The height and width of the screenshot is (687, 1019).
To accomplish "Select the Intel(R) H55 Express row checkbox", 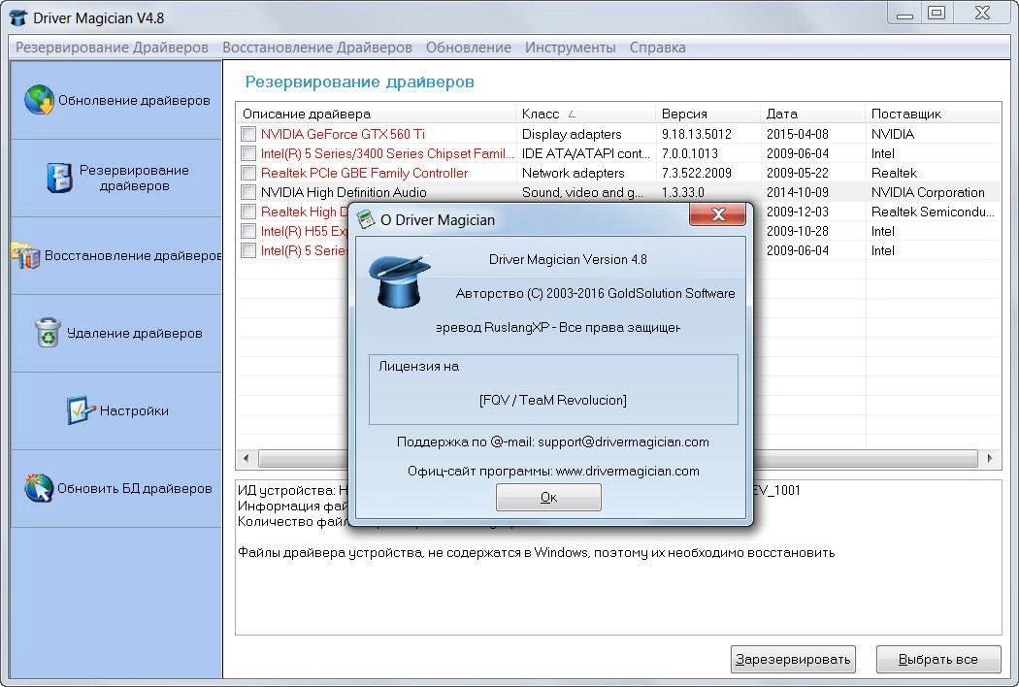I will [x=248, y=231].
